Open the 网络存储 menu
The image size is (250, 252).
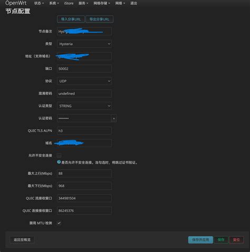point(102,3)
